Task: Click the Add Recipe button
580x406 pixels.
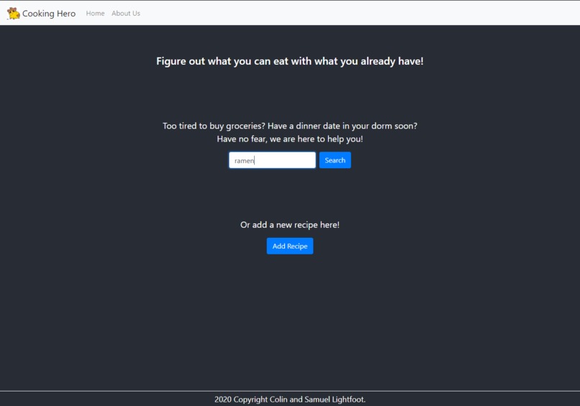Action: [290, 246]
